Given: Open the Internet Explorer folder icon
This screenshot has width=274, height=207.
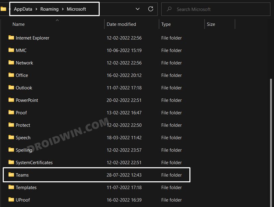Looking at the screenshot, I should (x=11, y=38).
